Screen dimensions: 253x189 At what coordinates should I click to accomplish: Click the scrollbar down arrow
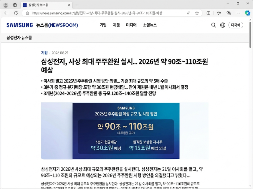tap(250, 186)
